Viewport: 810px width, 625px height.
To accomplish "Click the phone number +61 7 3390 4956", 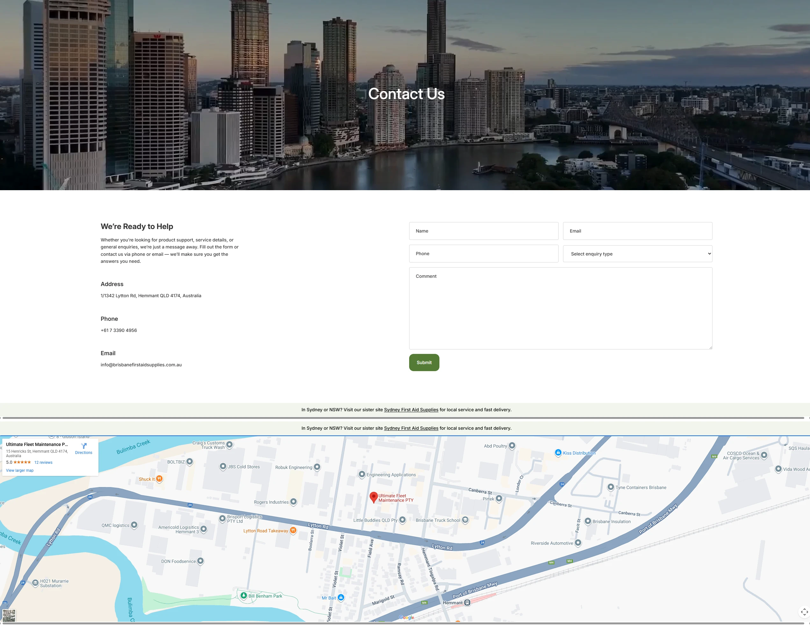I will [x=119, y=330].
